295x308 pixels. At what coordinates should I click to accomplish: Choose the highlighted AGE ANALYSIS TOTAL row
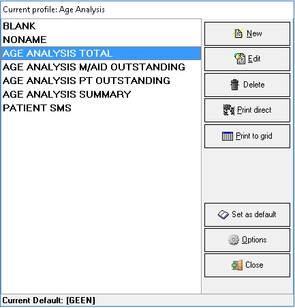(101, 53)
